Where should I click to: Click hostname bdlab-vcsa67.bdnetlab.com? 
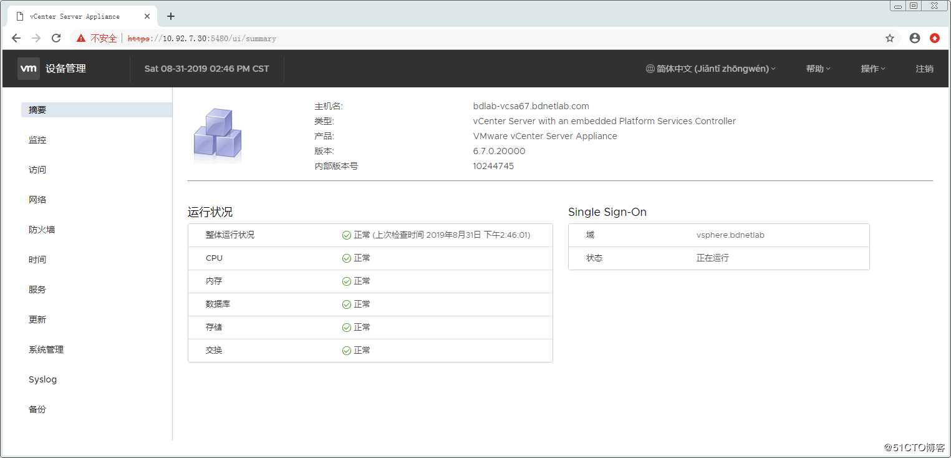531,106
